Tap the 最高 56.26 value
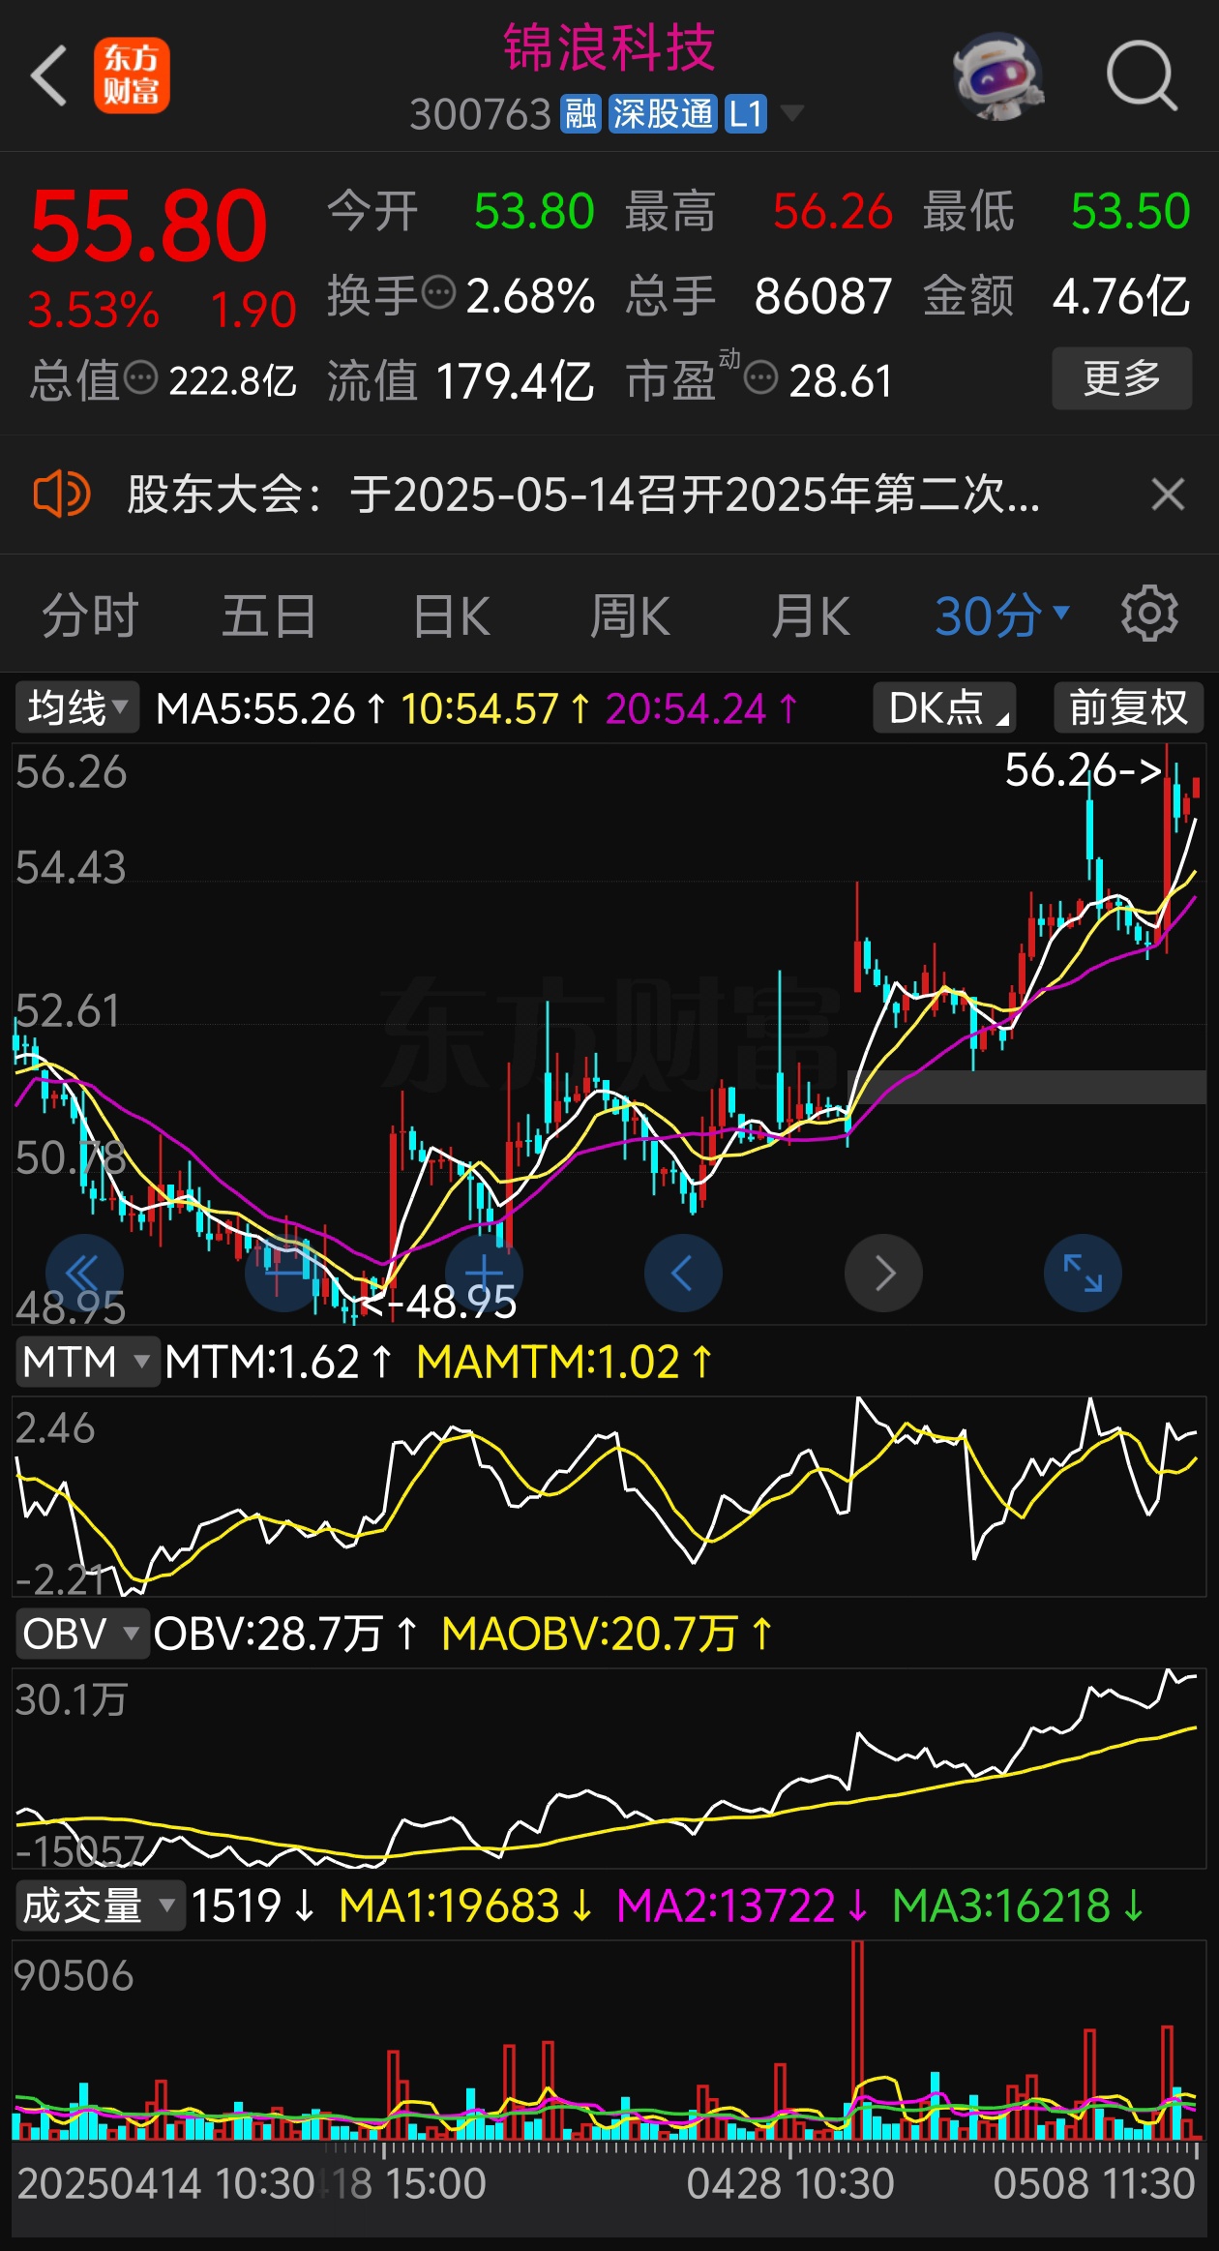 tap(833, 211)
